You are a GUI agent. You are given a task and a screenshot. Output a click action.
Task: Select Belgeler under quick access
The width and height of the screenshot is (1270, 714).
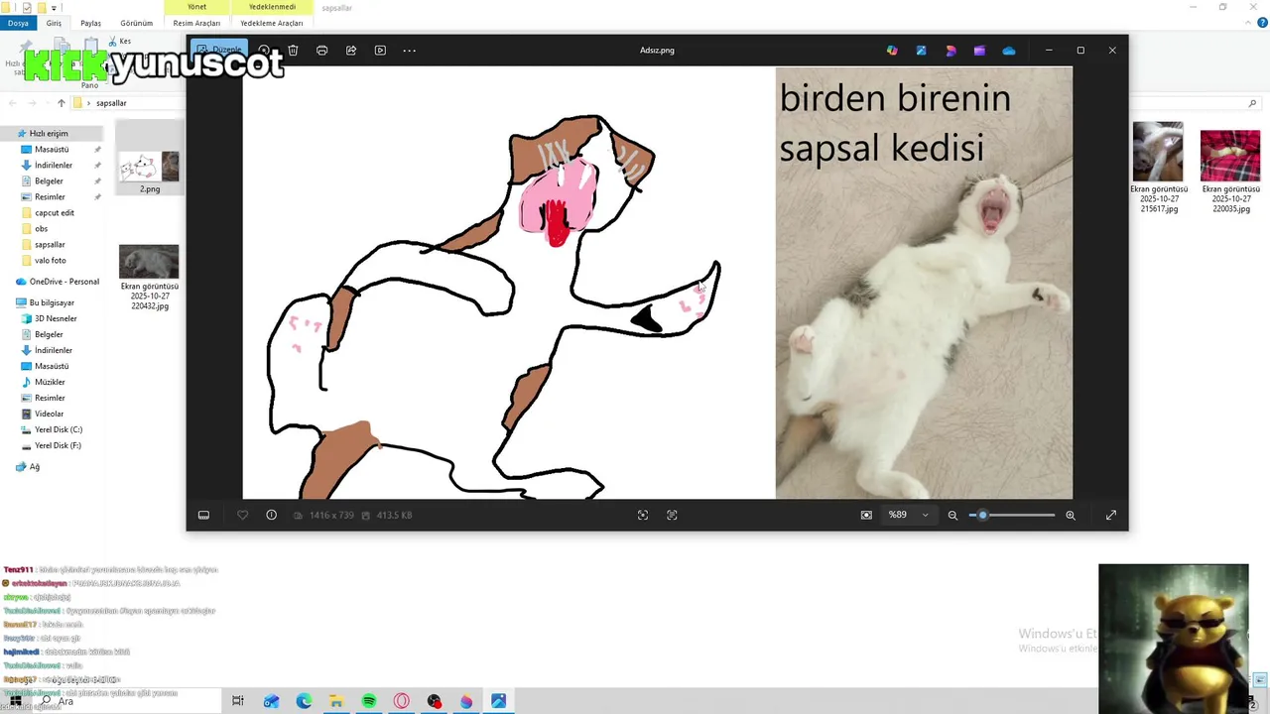pos(49,180)
